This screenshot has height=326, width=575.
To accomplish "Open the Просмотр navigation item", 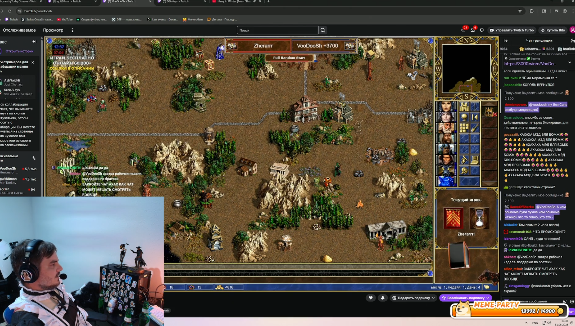I will (53, 30).
